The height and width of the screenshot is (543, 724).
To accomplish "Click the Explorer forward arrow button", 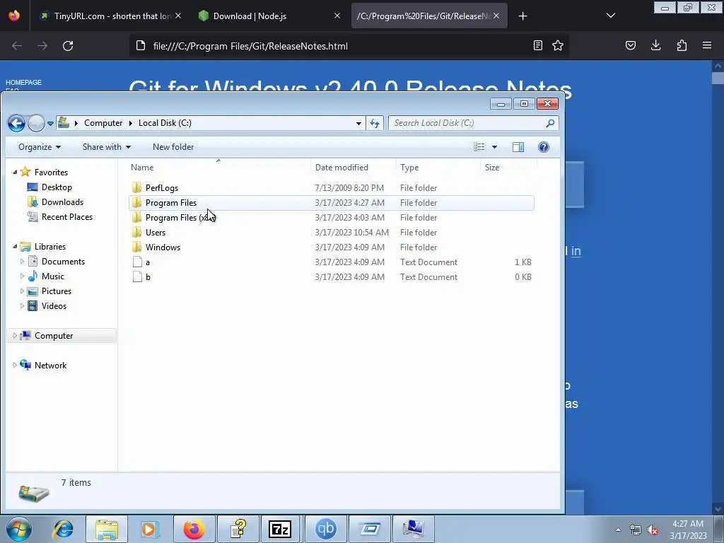I will [36, 123].
